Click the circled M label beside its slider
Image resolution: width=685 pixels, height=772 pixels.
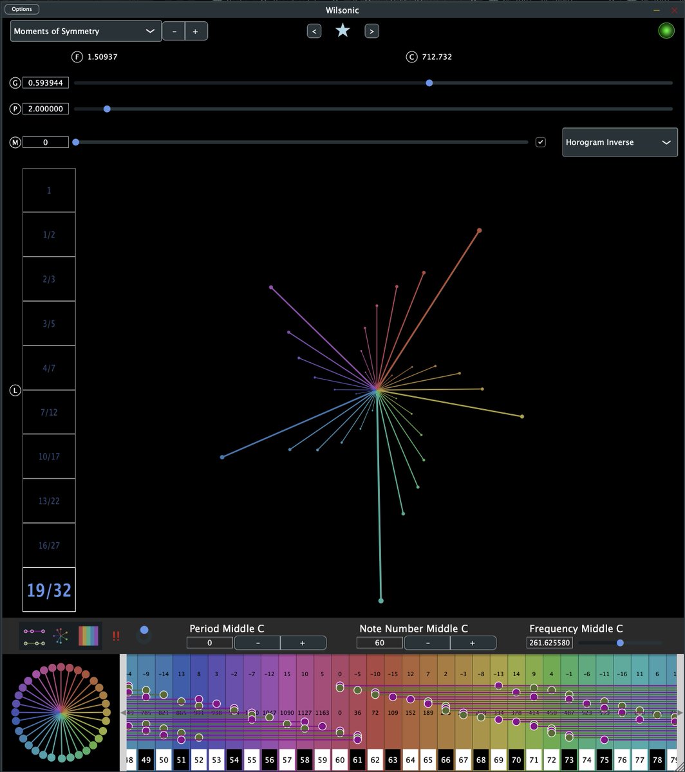14,142
